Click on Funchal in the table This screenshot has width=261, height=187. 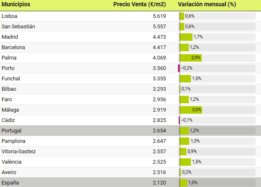pyautogui.click(x=11, y=78)
